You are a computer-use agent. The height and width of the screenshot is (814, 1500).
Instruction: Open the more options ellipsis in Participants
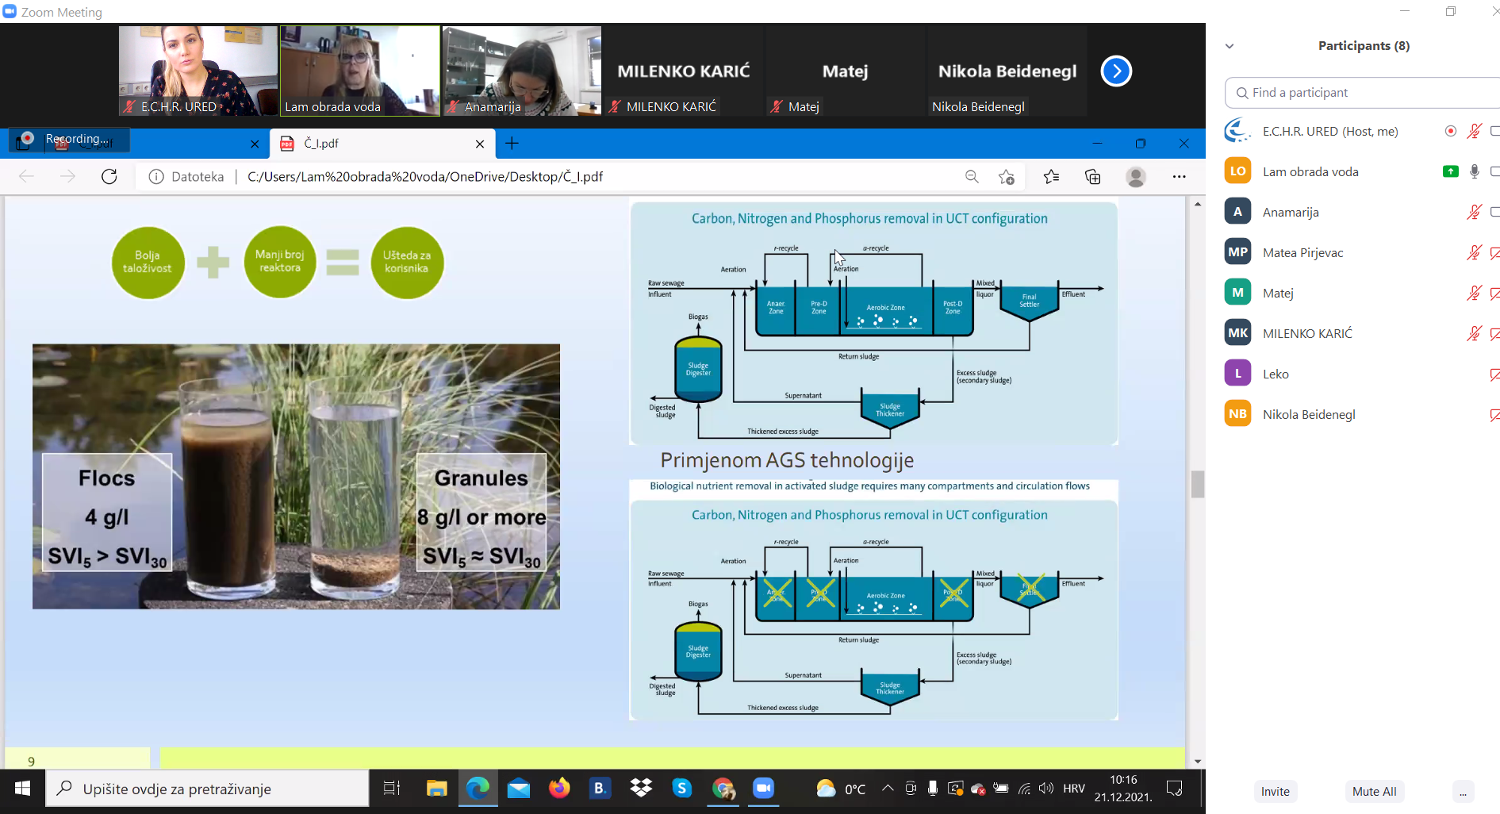(x=1463, y=791)
